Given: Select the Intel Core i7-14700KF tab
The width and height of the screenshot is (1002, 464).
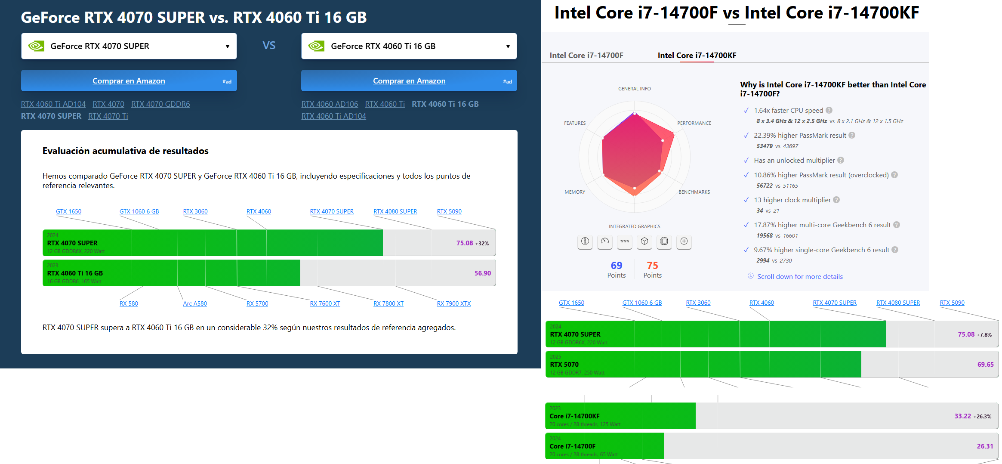Looking at the screenshot, I should pos(697,56).
